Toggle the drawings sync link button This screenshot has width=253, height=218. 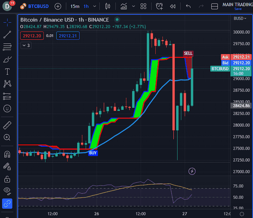[x=7, y=204]
